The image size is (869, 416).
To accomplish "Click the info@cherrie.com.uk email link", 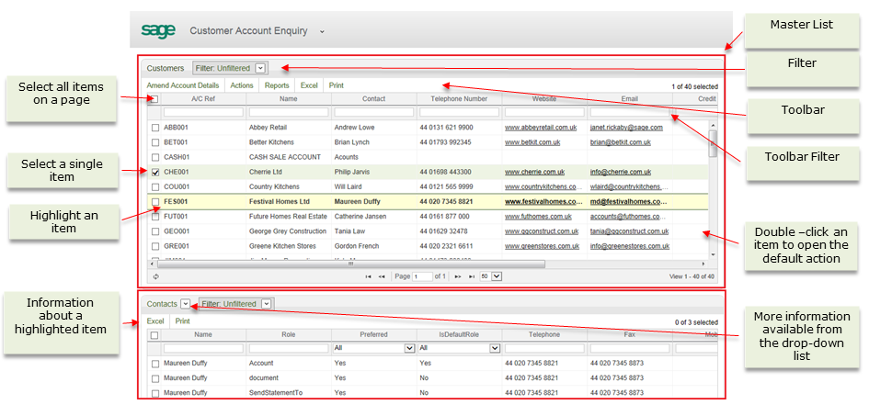I will tap(621, 173).
